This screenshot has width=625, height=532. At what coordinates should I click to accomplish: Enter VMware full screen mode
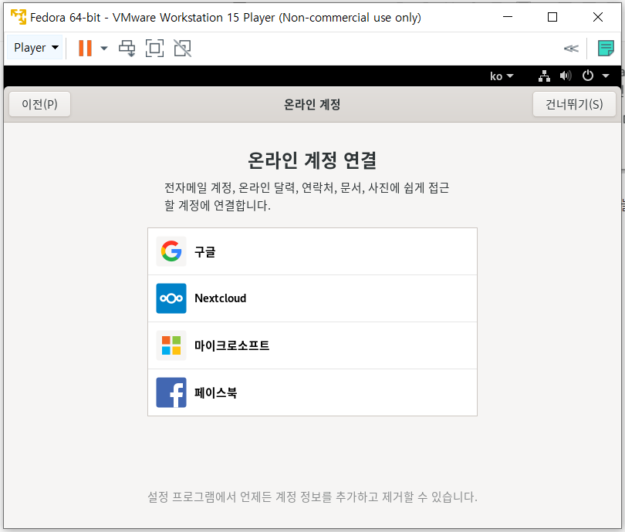[154, 49]
